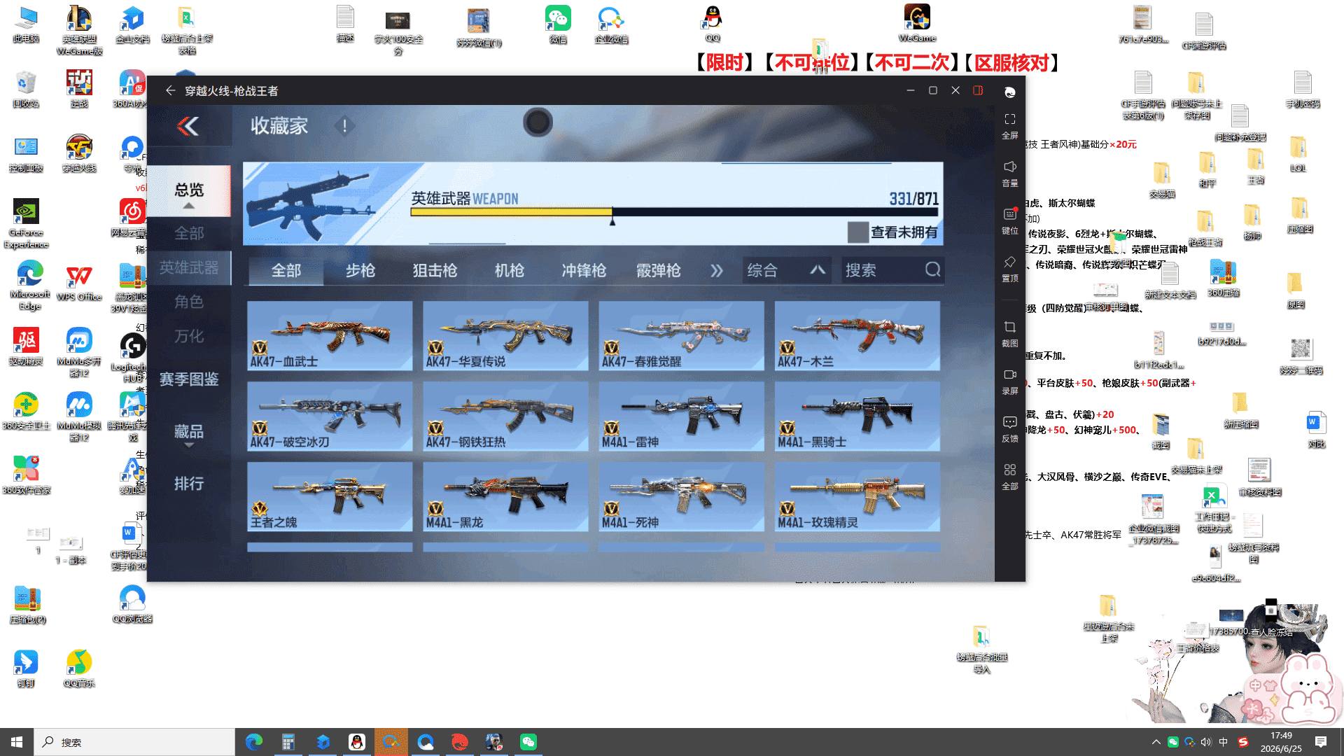Viewport: 1344px width, 756px height.
Task: Click the 英雄武器 yellow progress bar
Action: click(x=511, y=212)
